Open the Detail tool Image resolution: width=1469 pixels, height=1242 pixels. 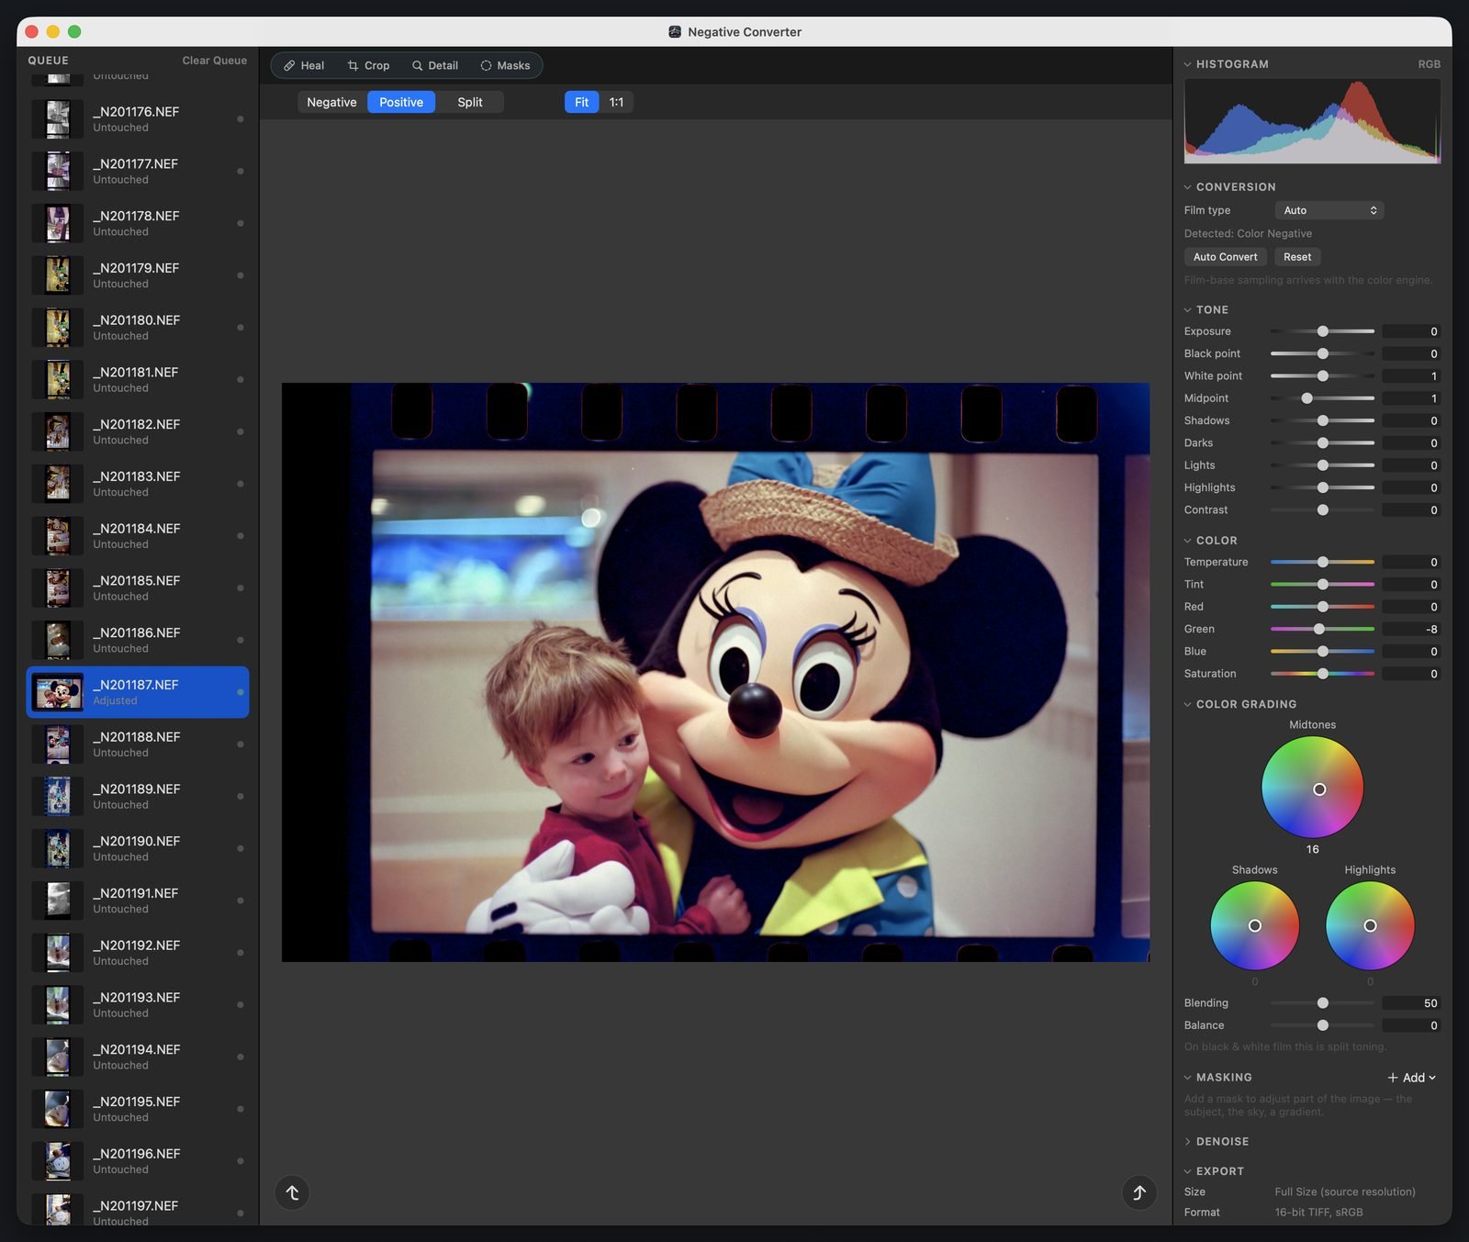tap(435, 65)
